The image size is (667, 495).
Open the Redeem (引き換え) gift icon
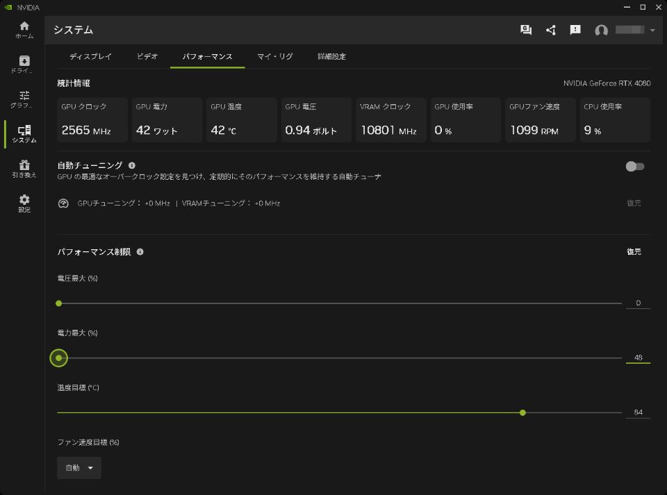24,169
